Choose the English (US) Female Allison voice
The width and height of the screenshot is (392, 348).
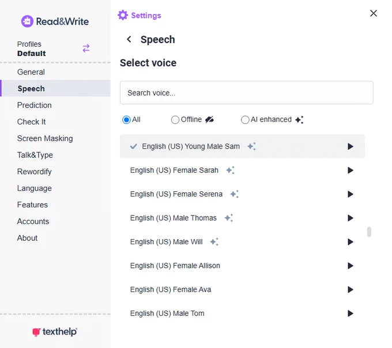click(242, 266)
